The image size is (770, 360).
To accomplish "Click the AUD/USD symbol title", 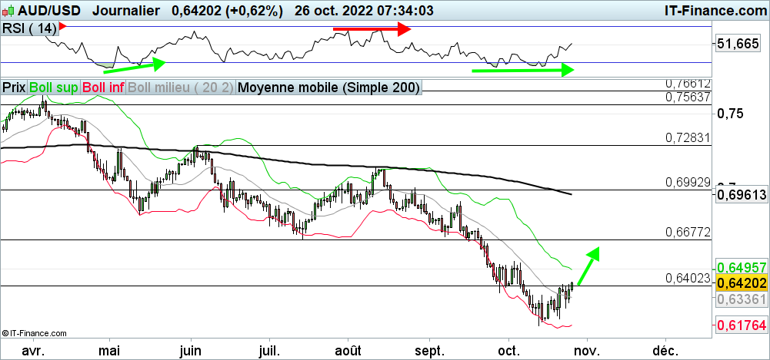I will [x=42, y=11].
